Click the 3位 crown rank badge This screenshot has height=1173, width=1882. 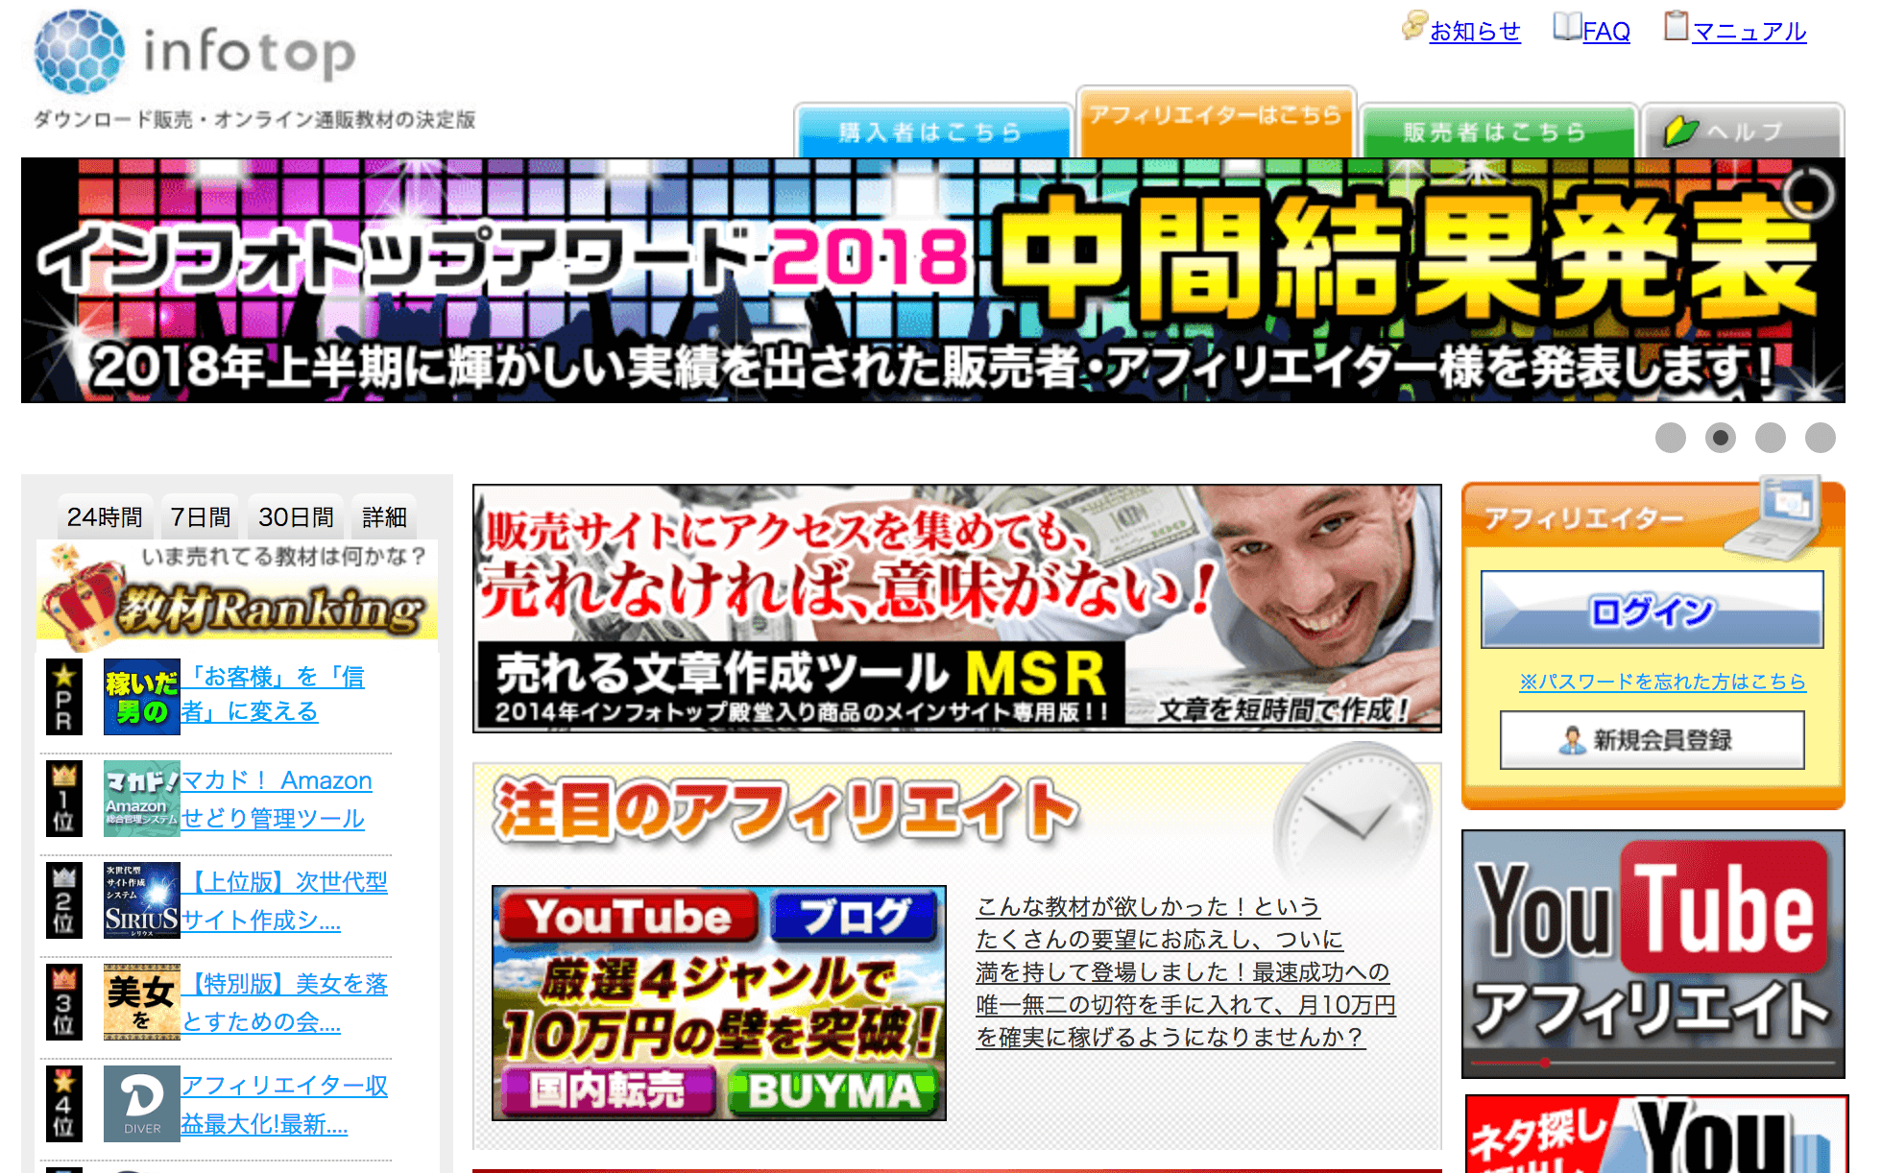pyautogui.click(x=64, y=1002)
